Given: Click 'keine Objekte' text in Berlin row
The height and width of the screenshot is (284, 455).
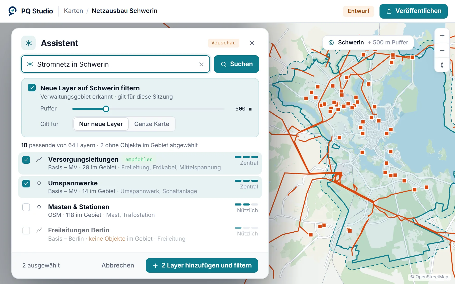Looking at the screenshot, I should [107, 239].
